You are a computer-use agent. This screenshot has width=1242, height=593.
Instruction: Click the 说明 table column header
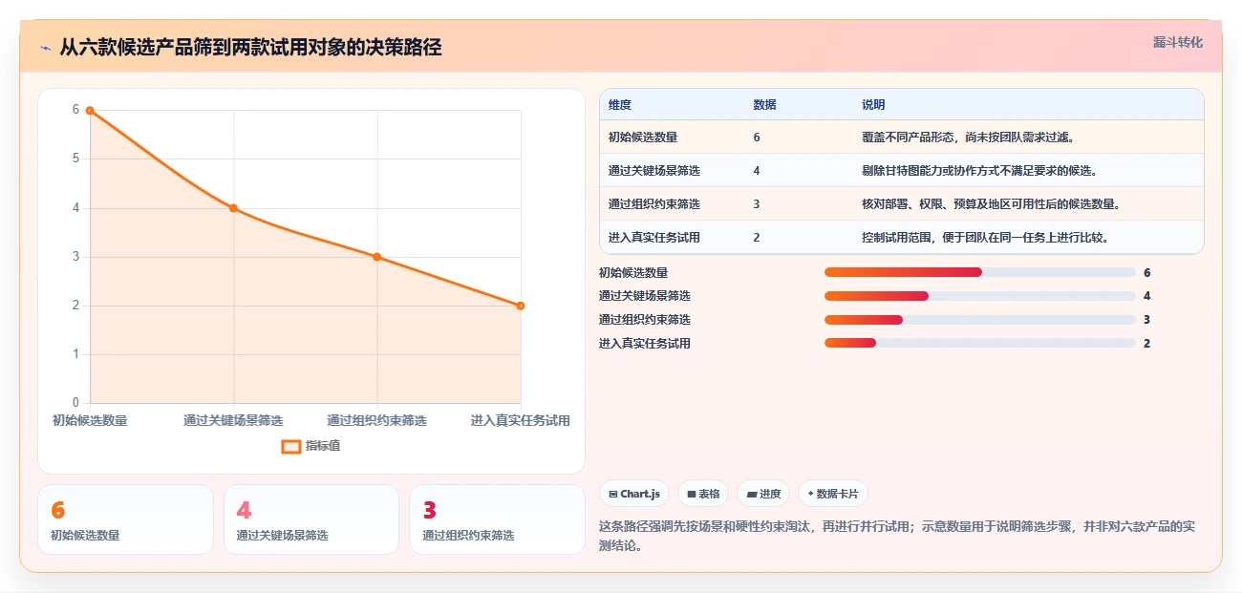tap(873, 104)
